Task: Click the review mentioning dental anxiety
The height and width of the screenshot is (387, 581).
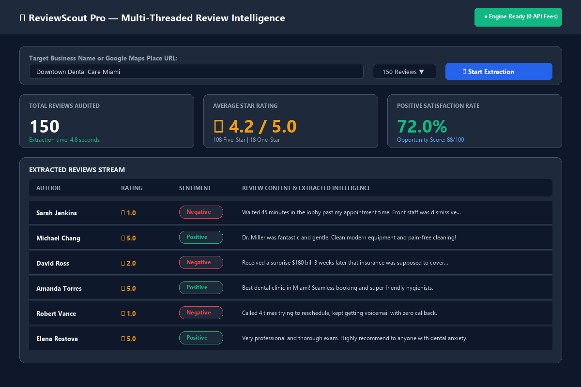Action: coord(355,338)
